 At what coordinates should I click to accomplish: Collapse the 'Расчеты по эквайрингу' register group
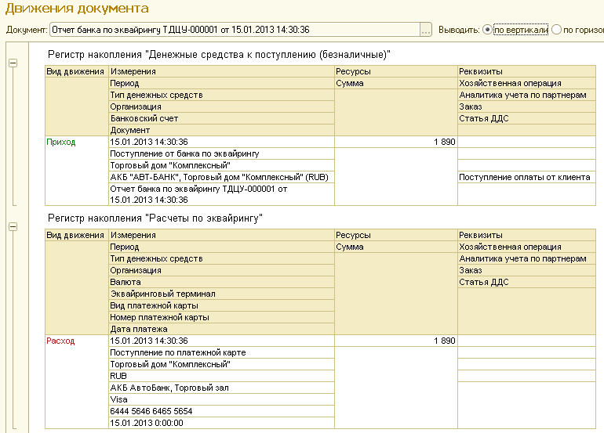click(x=13, y=226)
